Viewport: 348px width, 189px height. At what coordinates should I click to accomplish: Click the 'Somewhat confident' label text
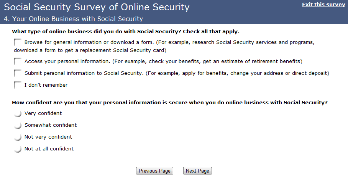point(51,125)
